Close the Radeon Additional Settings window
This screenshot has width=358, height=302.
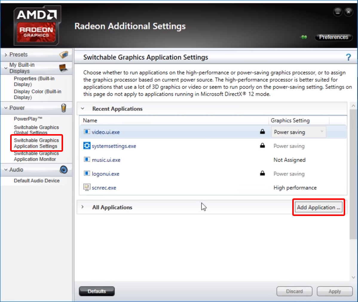pyautogui.click(x=348, y=12)
